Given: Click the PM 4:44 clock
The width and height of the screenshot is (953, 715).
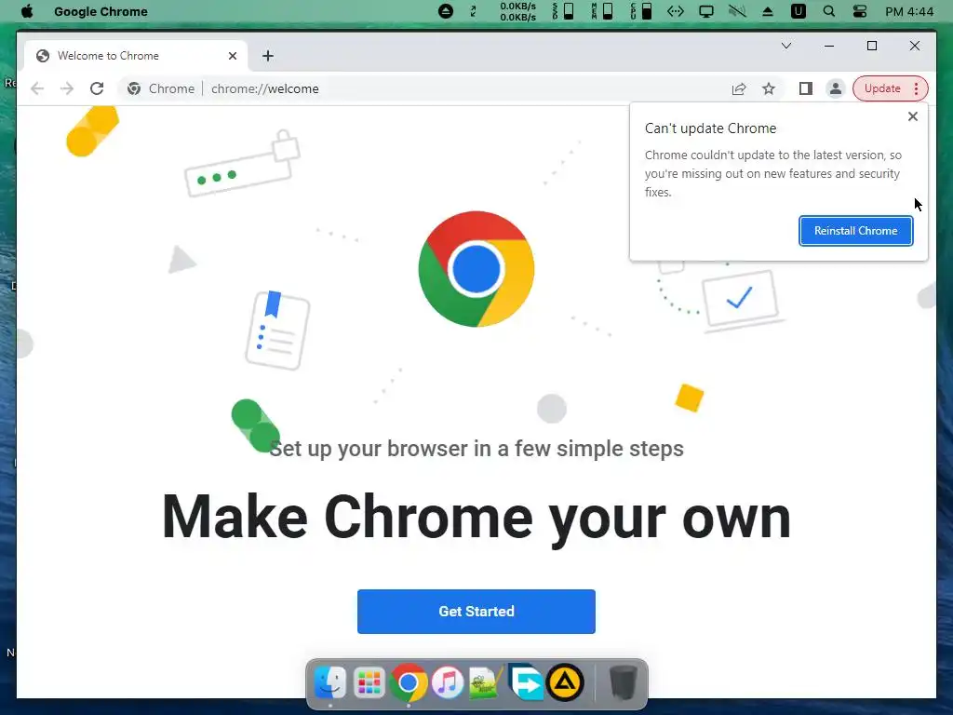Looking at the screenshot, I should click(x=909, y=11).
